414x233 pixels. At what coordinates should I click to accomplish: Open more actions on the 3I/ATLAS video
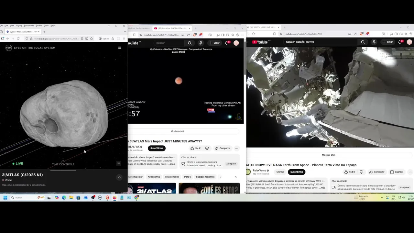tap(237, 148)
